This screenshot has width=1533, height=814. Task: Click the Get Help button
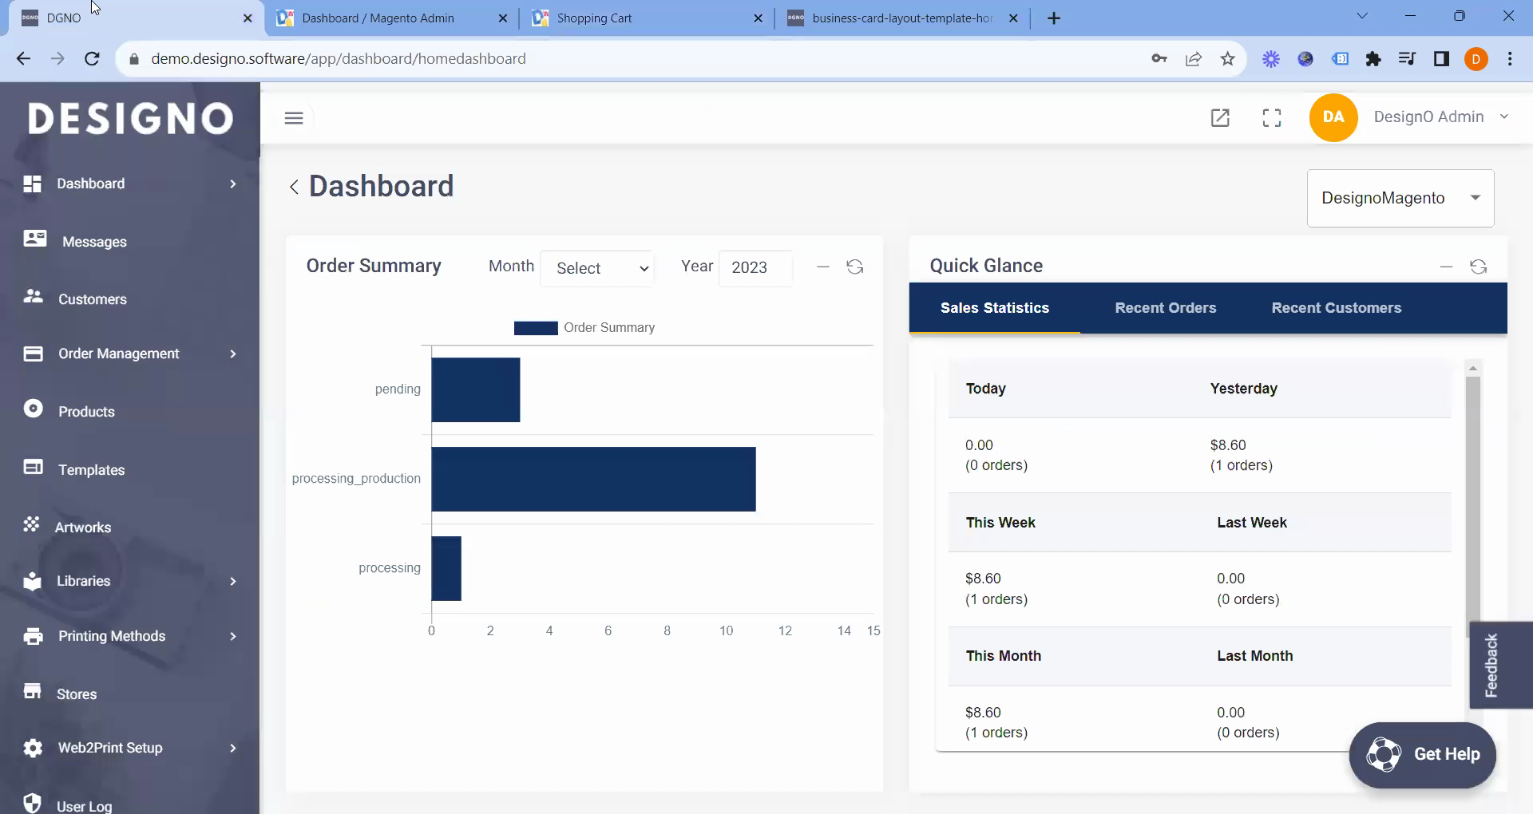[x=1423, y=754]
